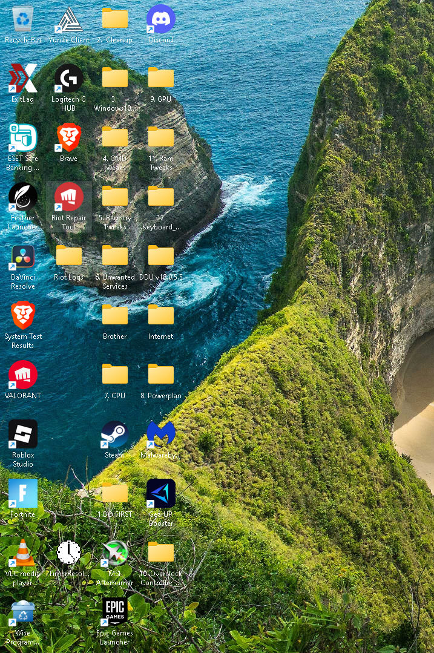Click the System Test Results icon
The image size is (434, 653).
pyautogui.click(x=23, y=315)
